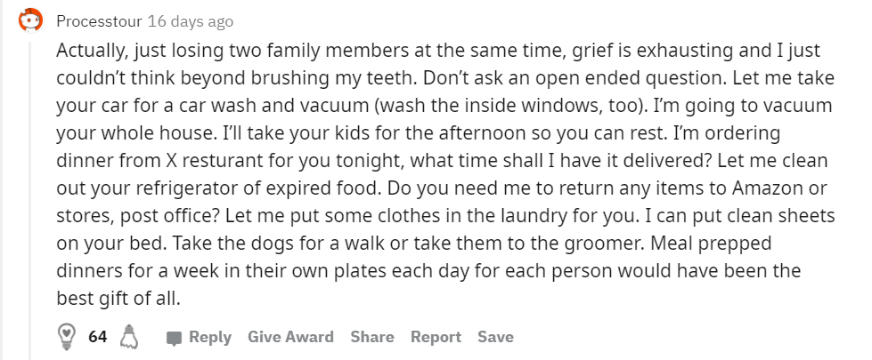Share this comment

(x=372, y=337)
